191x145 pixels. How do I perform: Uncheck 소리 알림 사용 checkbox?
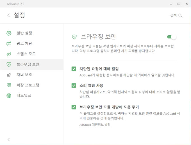click(x=74, y=85)
